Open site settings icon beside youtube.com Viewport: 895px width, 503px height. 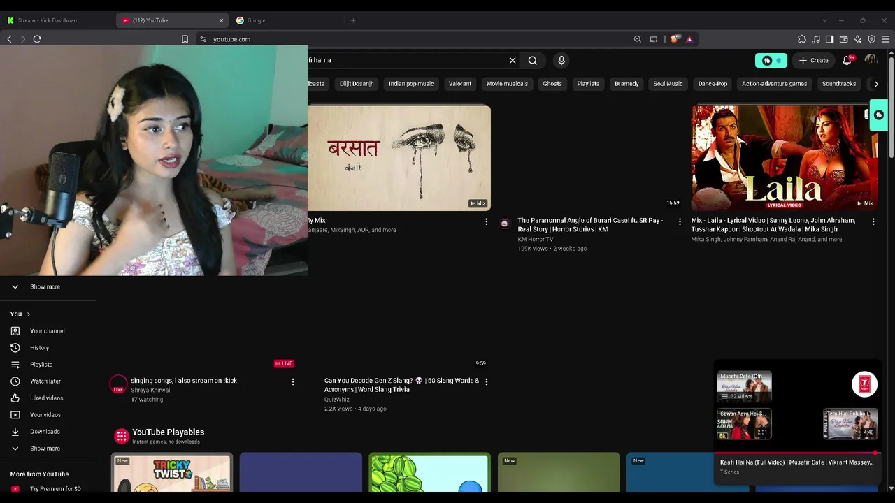203,39
